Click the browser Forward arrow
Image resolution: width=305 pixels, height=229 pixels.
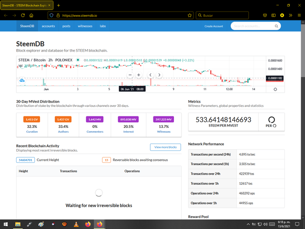14,15
